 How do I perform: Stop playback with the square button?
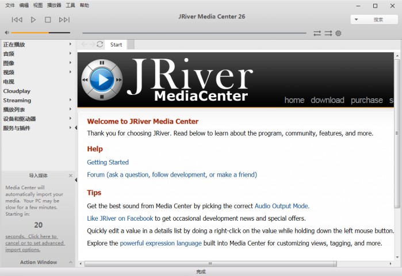coord(48,20)
